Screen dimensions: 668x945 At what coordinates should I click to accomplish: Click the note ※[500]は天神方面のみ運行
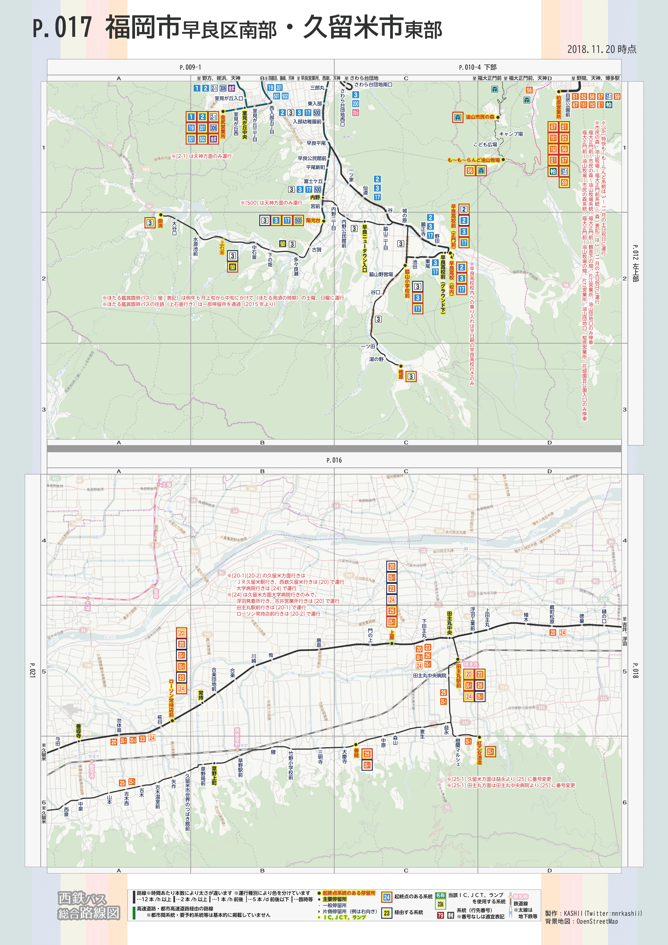(x=271, y=203)
